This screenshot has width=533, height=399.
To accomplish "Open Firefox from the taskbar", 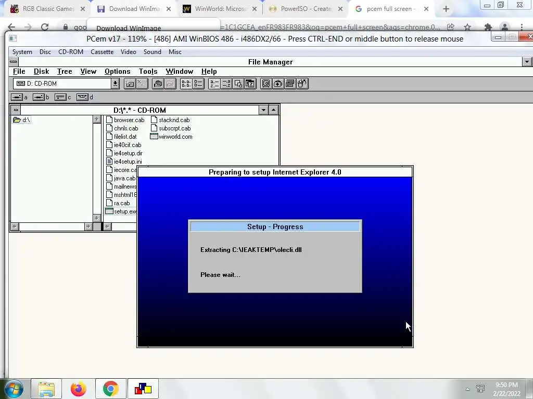I will pos(79,389).
